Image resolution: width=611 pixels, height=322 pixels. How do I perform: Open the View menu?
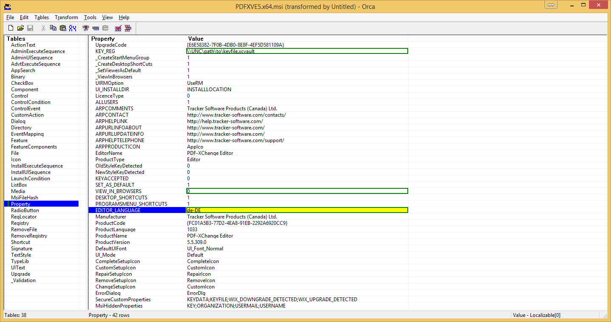point(107,17)
